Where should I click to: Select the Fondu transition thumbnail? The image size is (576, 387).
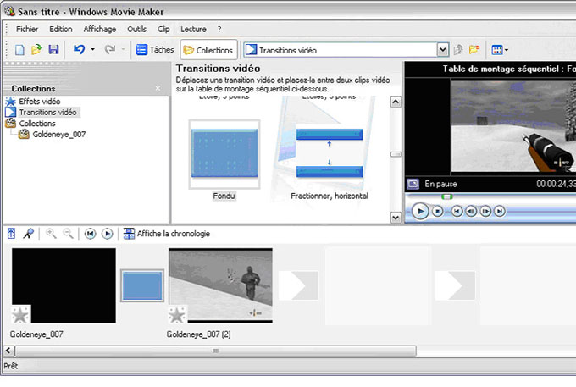coord(224,154)
